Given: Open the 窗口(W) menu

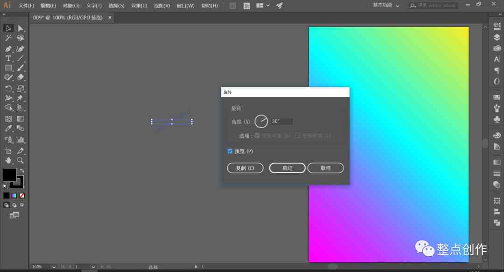Looking at the screenshot, I should coord(185,6).
